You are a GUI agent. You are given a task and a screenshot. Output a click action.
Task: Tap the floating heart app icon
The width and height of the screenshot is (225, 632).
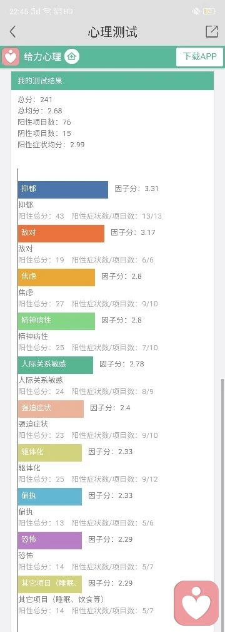196,603
